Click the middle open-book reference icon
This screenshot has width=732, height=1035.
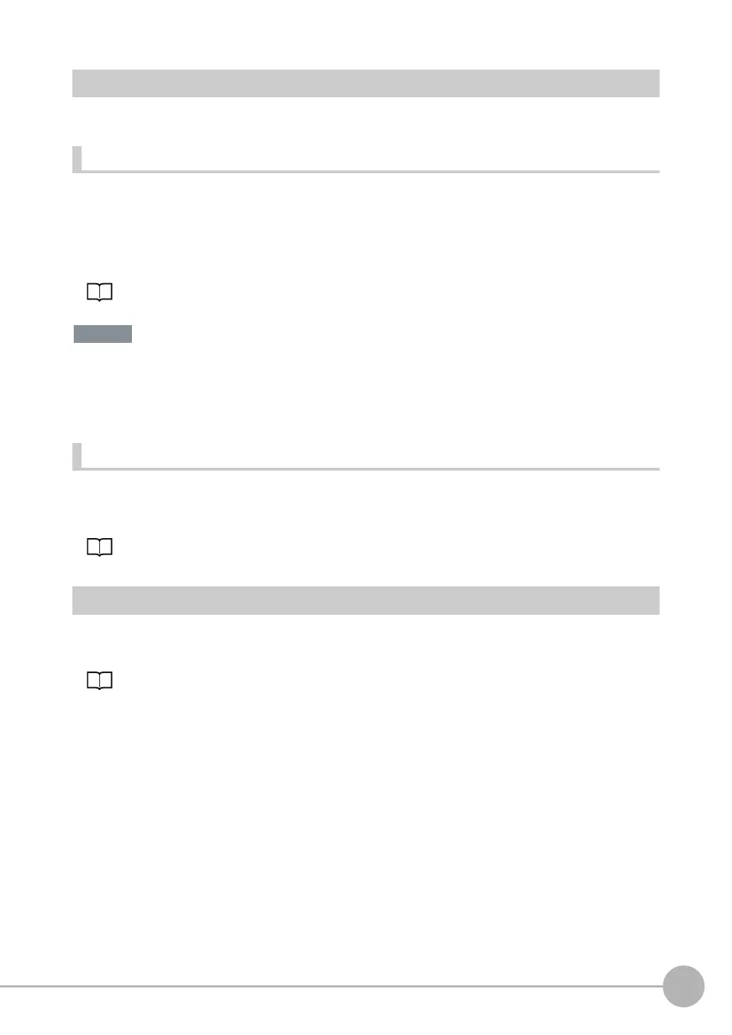100,547
